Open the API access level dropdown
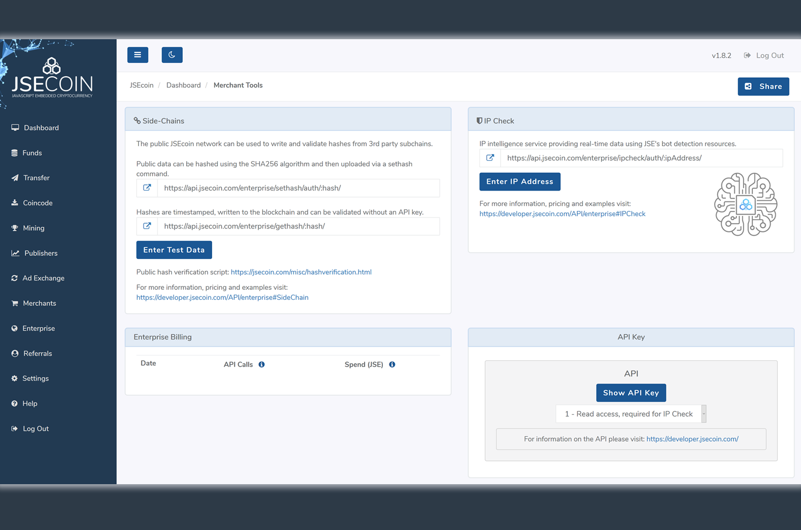The height and width of the screenshot is (530, 801). click(x=631, y=414)
